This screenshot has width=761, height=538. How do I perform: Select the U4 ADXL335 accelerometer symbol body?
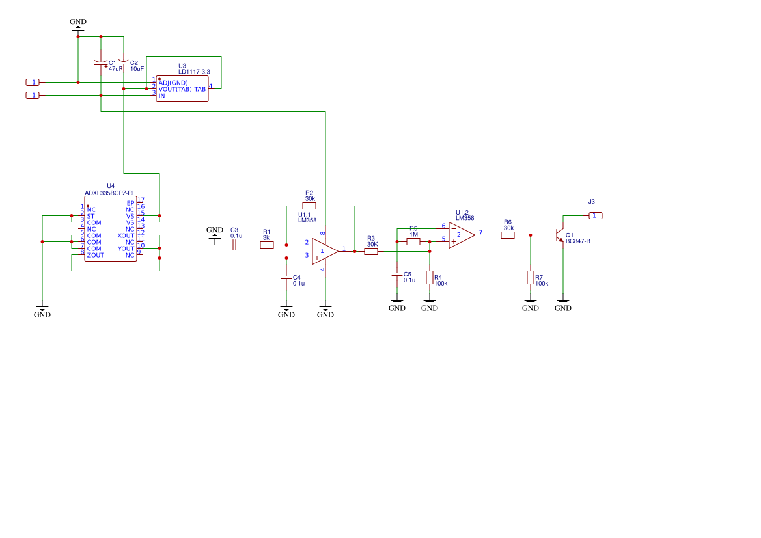tap(111, 228)
